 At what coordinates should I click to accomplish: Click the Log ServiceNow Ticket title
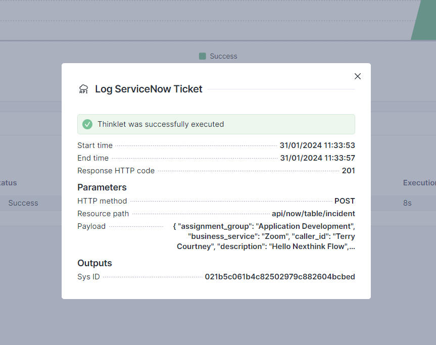(x=149, y=89)
